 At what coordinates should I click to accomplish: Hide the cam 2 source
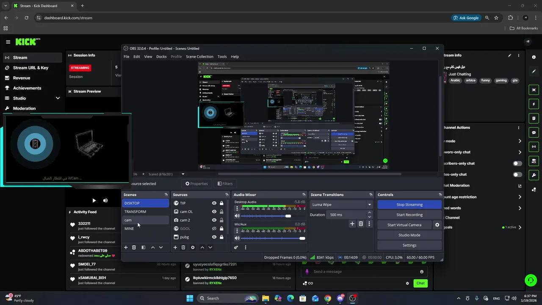tap(214, 220)
